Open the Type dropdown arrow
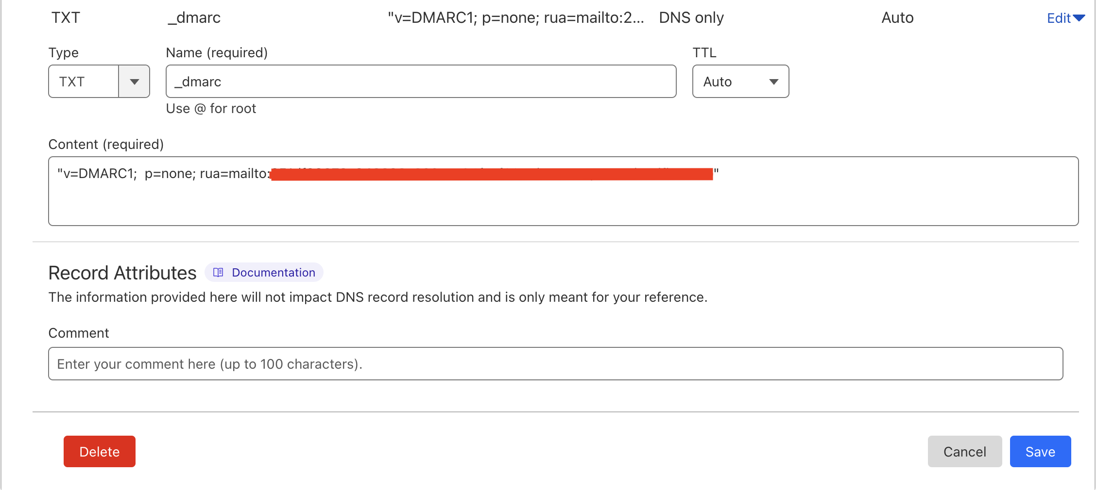1097x490 pixels. [135, 82]
